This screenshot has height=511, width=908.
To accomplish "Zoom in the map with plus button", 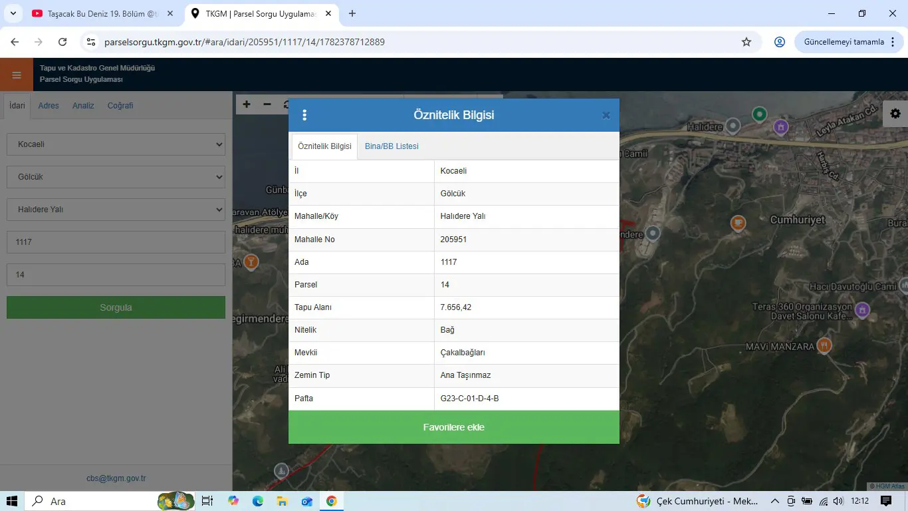I will (x=247, y=104).
